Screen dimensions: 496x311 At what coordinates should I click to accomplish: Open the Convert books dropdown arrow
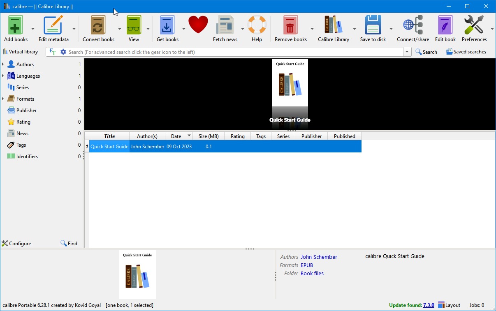(120, 29)
